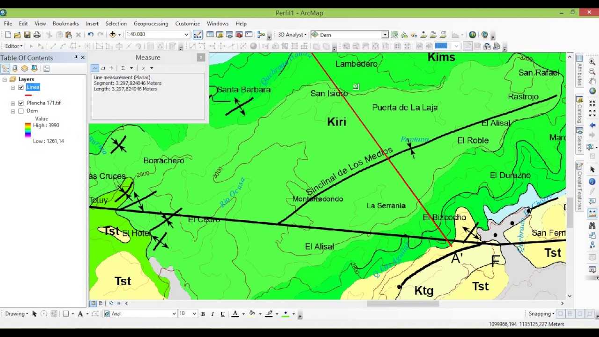The image size is (599, 337).
Task: Select Measure an Area tool
Action: pos(103,68)
